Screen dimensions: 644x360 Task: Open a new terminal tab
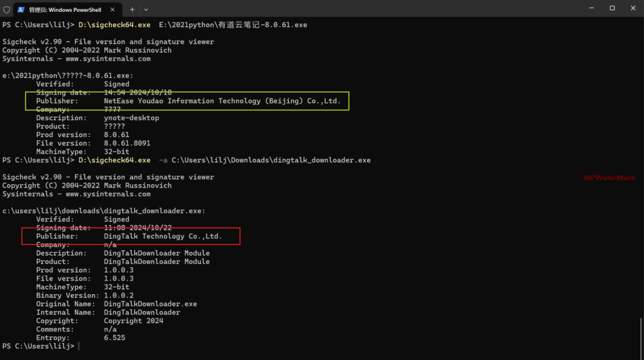(132, 9)
